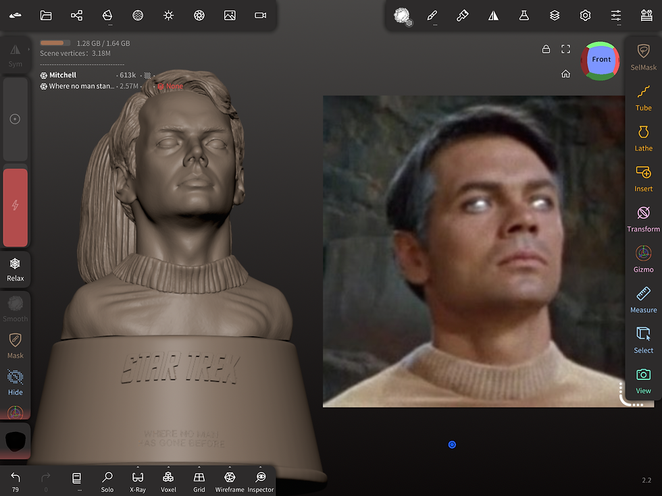The width and height of the screenshot is (662, 496).
Task: Toggle the camera lock padlock
Action: 546,49
